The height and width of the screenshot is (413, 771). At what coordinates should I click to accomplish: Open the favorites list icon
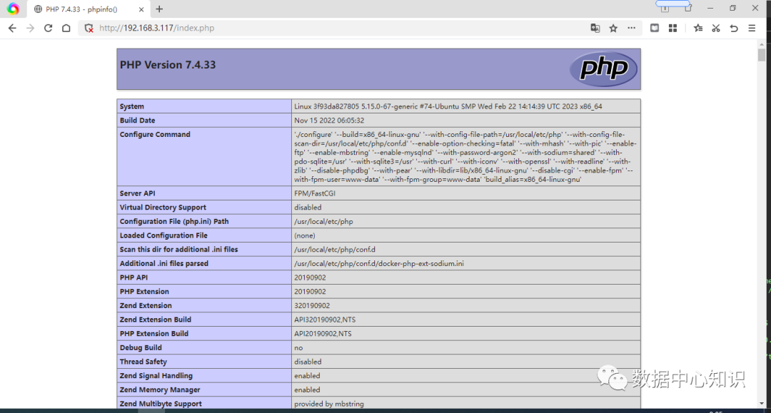tap(698, 28)
